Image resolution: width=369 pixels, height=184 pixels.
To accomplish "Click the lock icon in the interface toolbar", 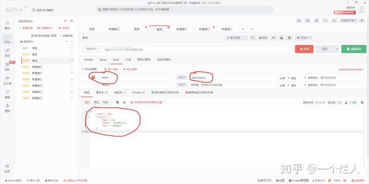I will coord(281,38).
